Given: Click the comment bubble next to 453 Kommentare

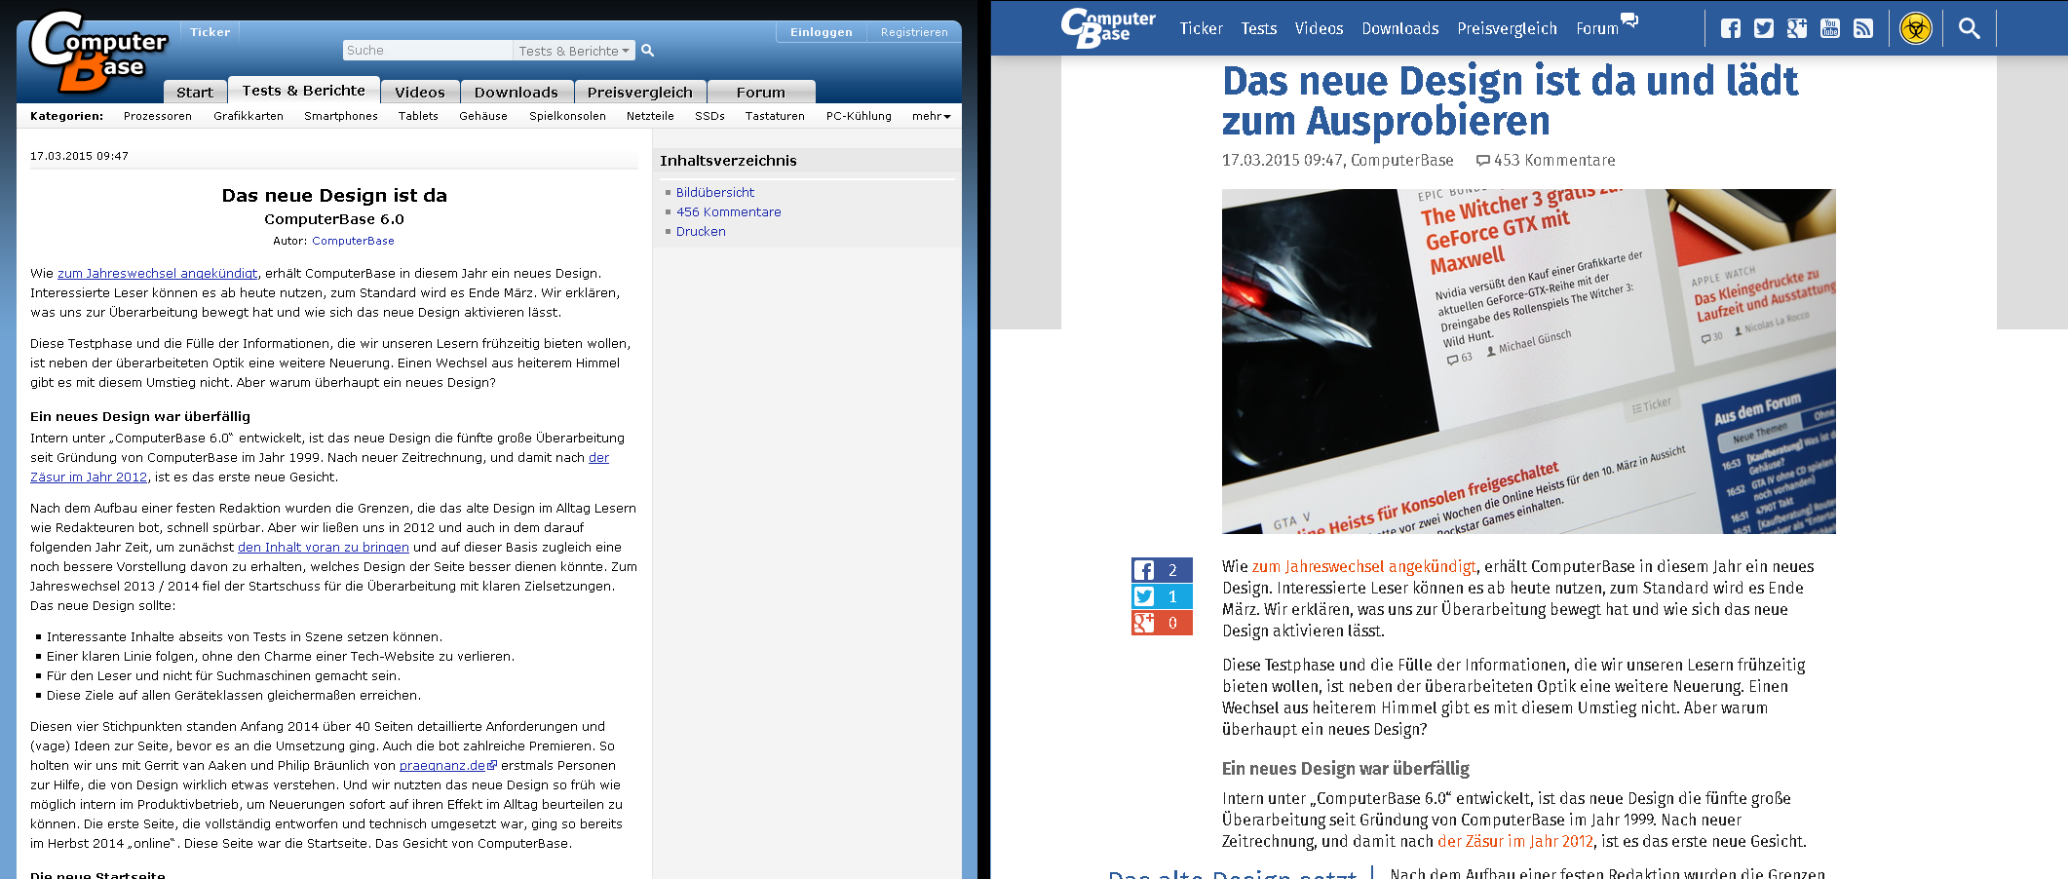Looking at the screenshot, I should (1482, 161).
